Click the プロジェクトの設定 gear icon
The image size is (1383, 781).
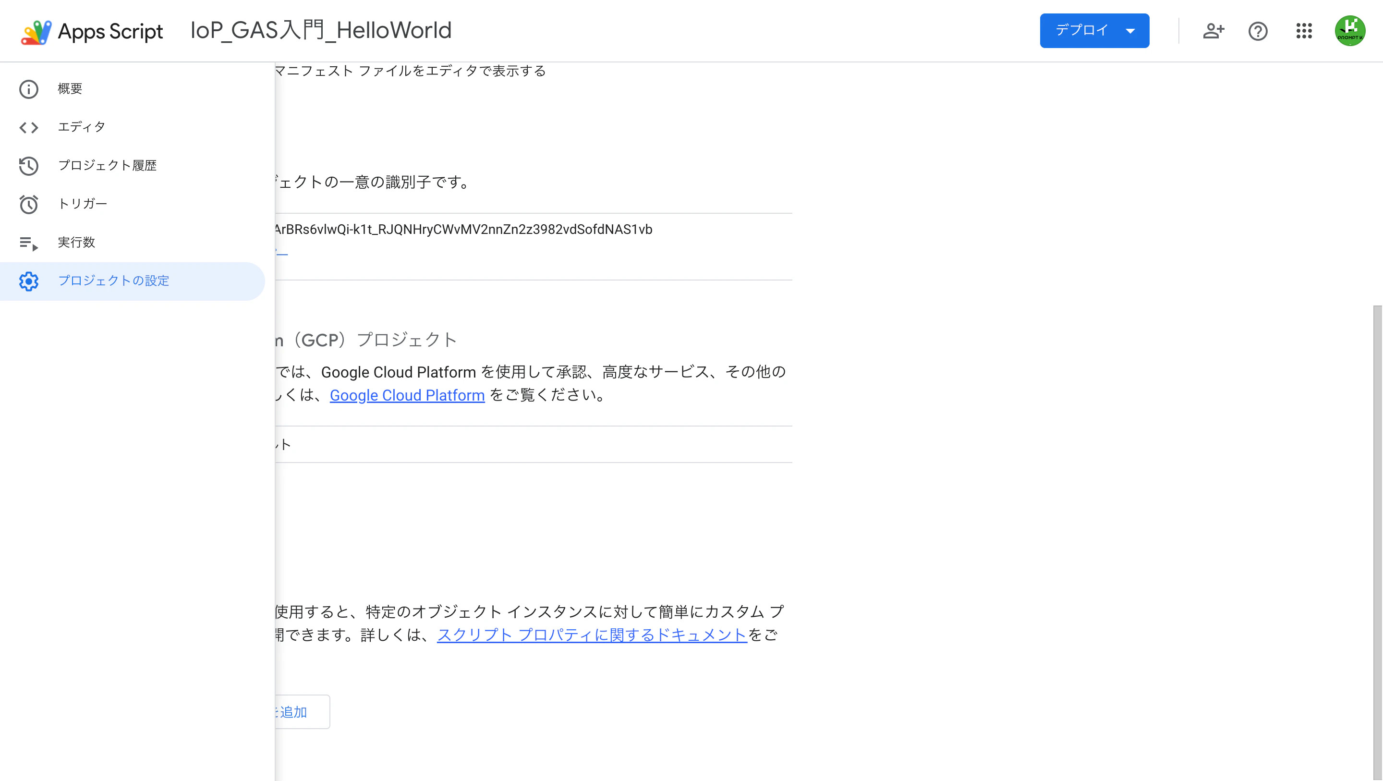tap(28, 281)
